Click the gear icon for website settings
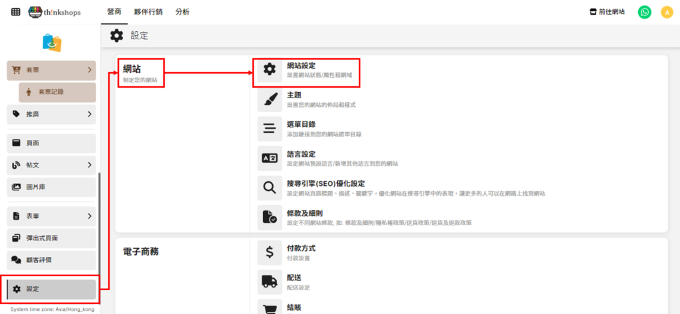The height and width of the screenshot is (314, 680). click(x=270, y=69)
